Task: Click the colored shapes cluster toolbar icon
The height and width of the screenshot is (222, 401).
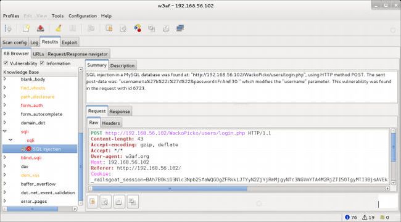Action: [x=138, y=28]
